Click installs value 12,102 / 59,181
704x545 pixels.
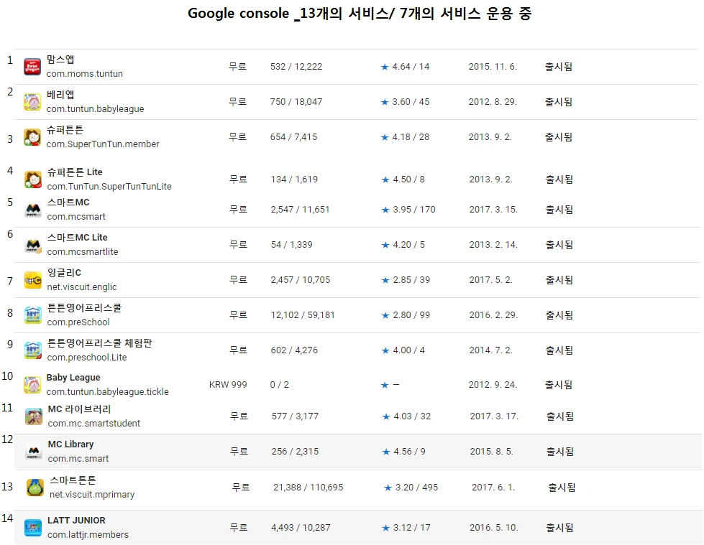[303, 315]
